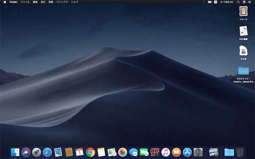The width and height of the screenshot is (255, 159).
Task: Open the ファイル menu in menu bar
Action: (25, 2)
